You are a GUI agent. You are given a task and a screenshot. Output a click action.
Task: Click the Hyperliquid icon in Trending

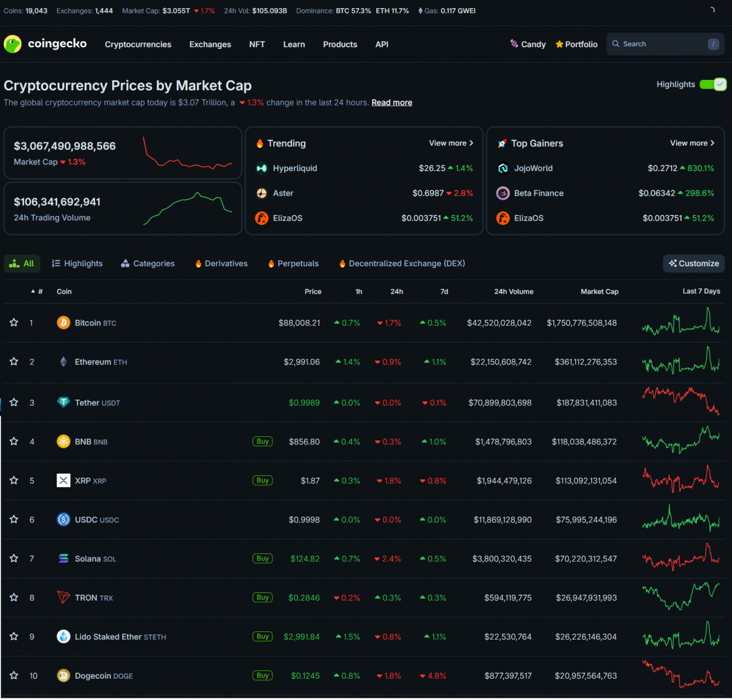point(262,168)
